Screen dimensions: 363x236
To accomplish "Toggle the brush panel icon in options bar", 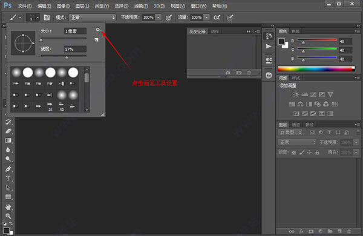I will pos(47,18).
